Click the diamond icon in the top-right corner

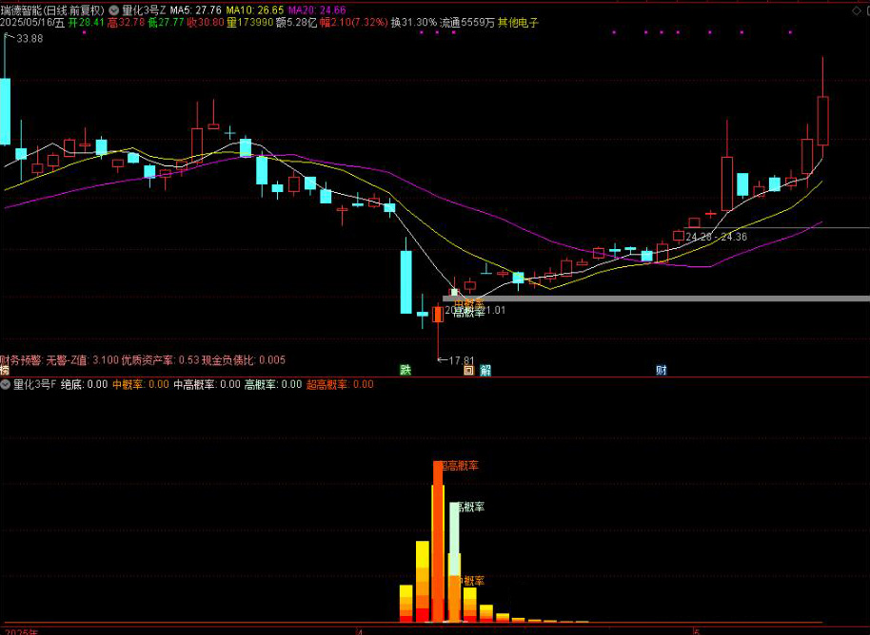(x=856, y=10)
